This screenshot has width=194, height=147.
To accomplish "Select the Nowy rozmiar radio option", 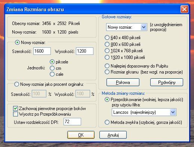I will click(17, 43).
